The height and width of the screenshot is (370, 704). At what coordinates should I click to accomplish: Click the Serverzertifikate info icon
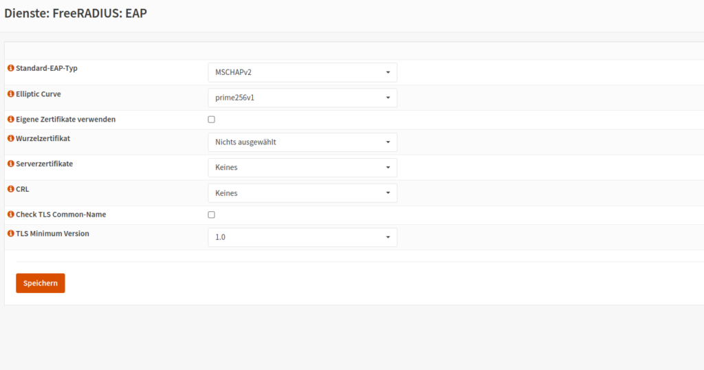(x=11, y=164)
